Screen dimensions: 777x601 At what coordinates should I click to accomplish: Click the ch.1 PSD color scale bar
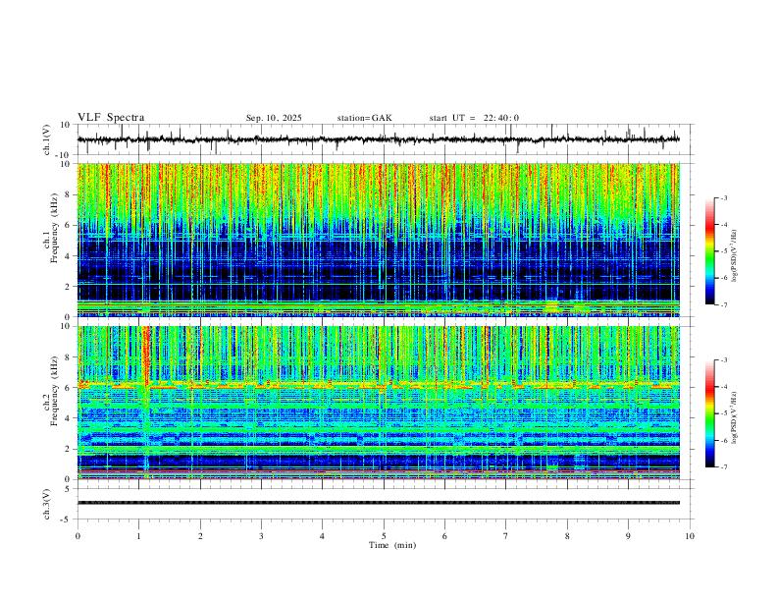[x=709, y=250]
